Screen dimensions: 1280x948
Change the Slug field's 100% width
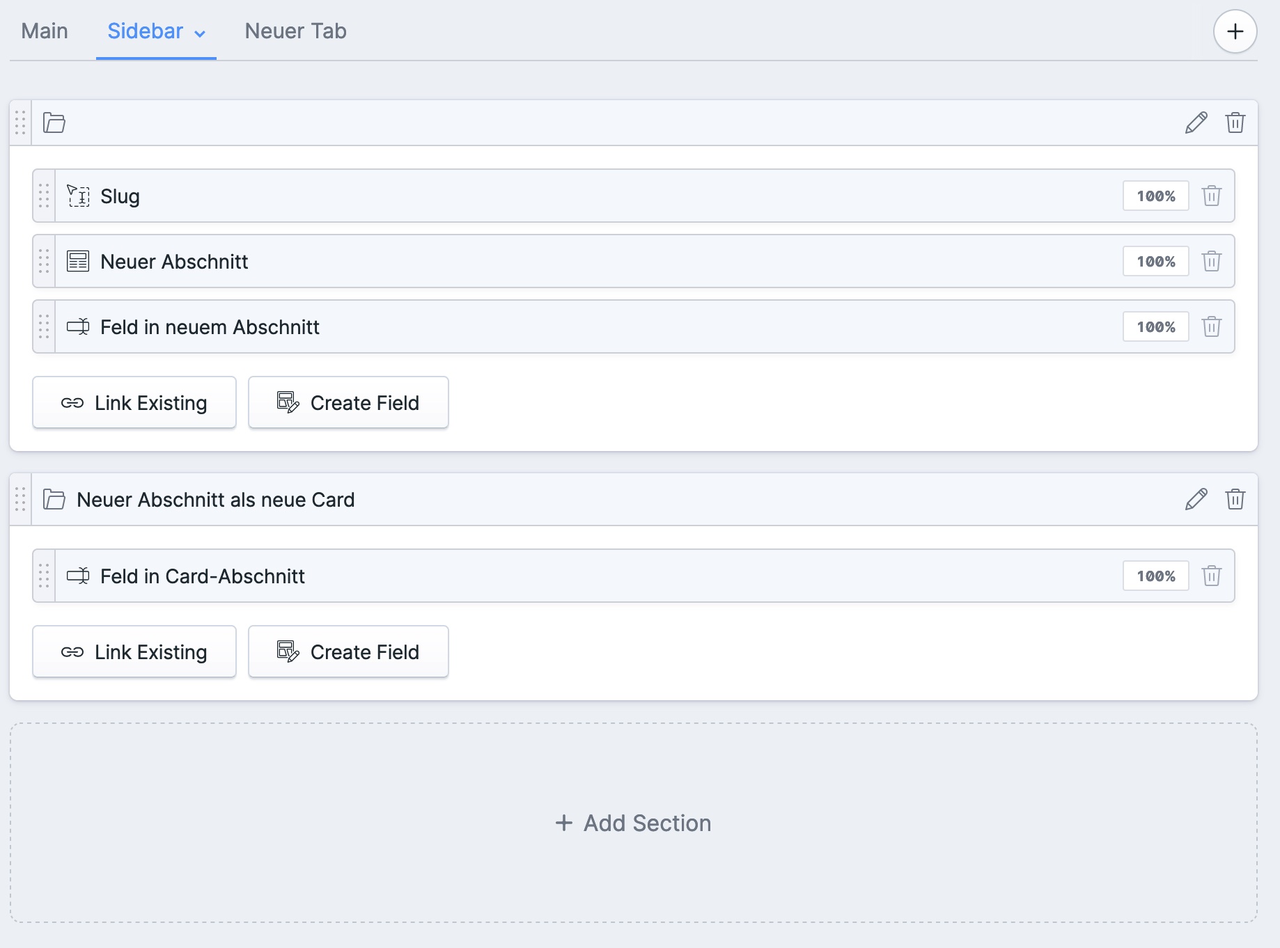click(x=1155, y=196)
